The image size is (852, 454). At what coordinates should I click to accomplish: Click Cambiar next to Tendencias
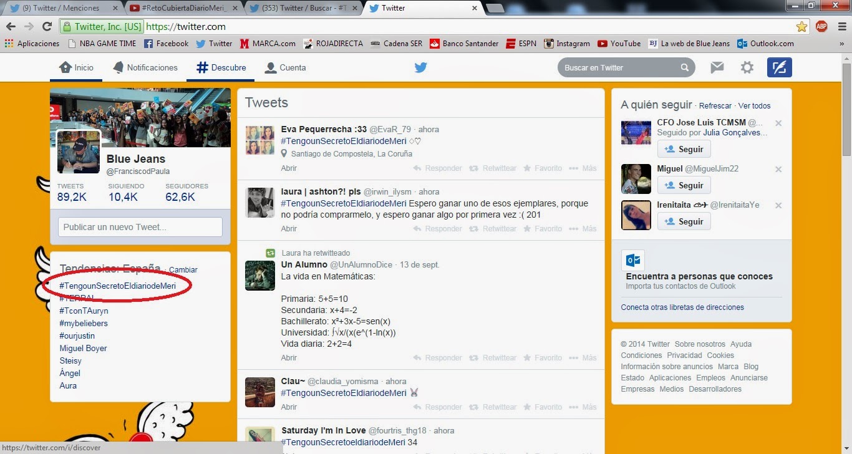click(x=183, y=270)
